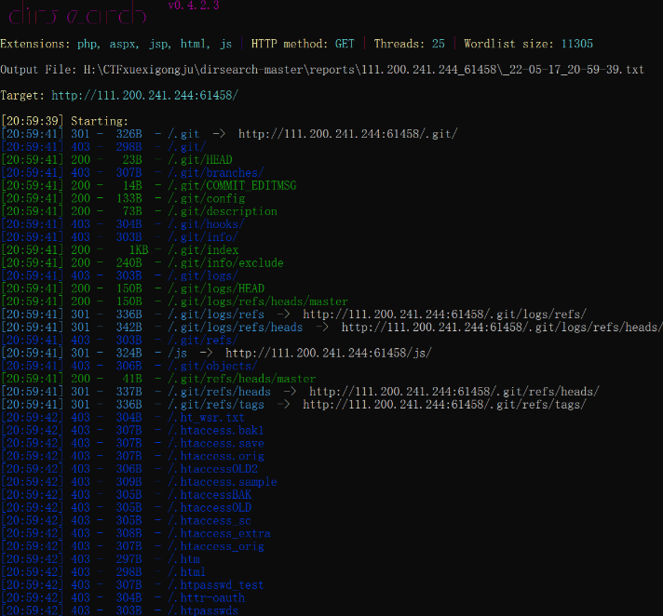Click the Threads value 25
663x616 pixels.
click(439, 44)
